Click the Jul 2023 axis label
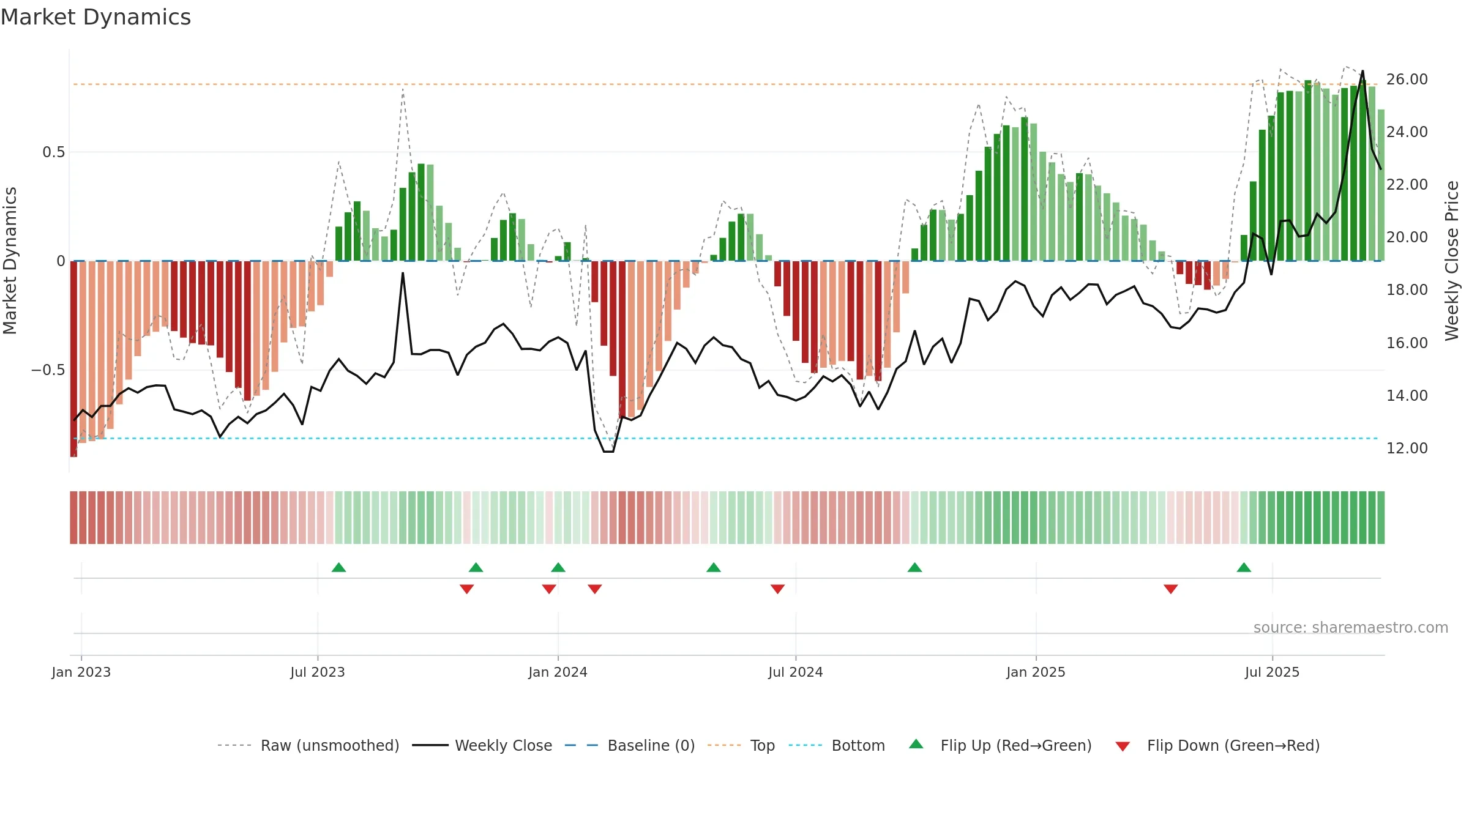 [x=318, y=672]
